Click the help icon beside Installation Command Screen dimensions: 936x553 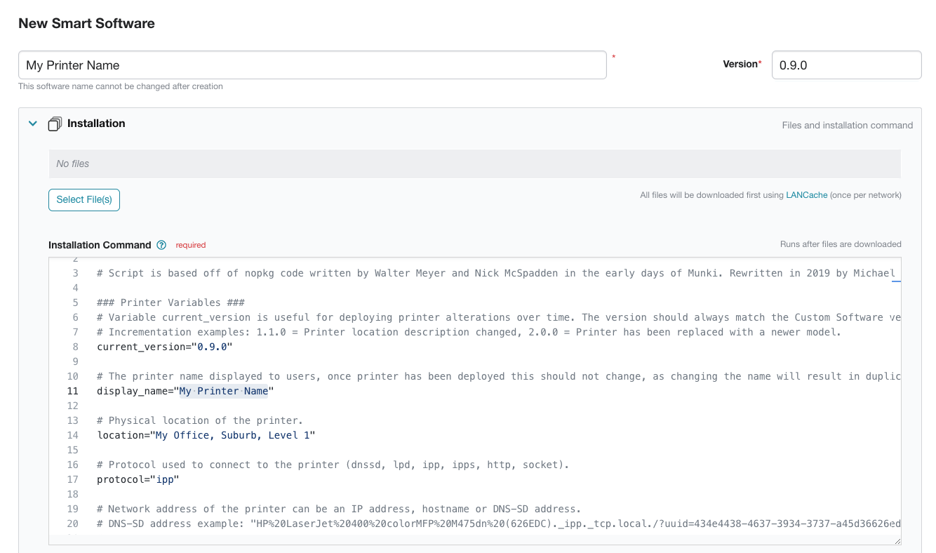click(161, 245)
